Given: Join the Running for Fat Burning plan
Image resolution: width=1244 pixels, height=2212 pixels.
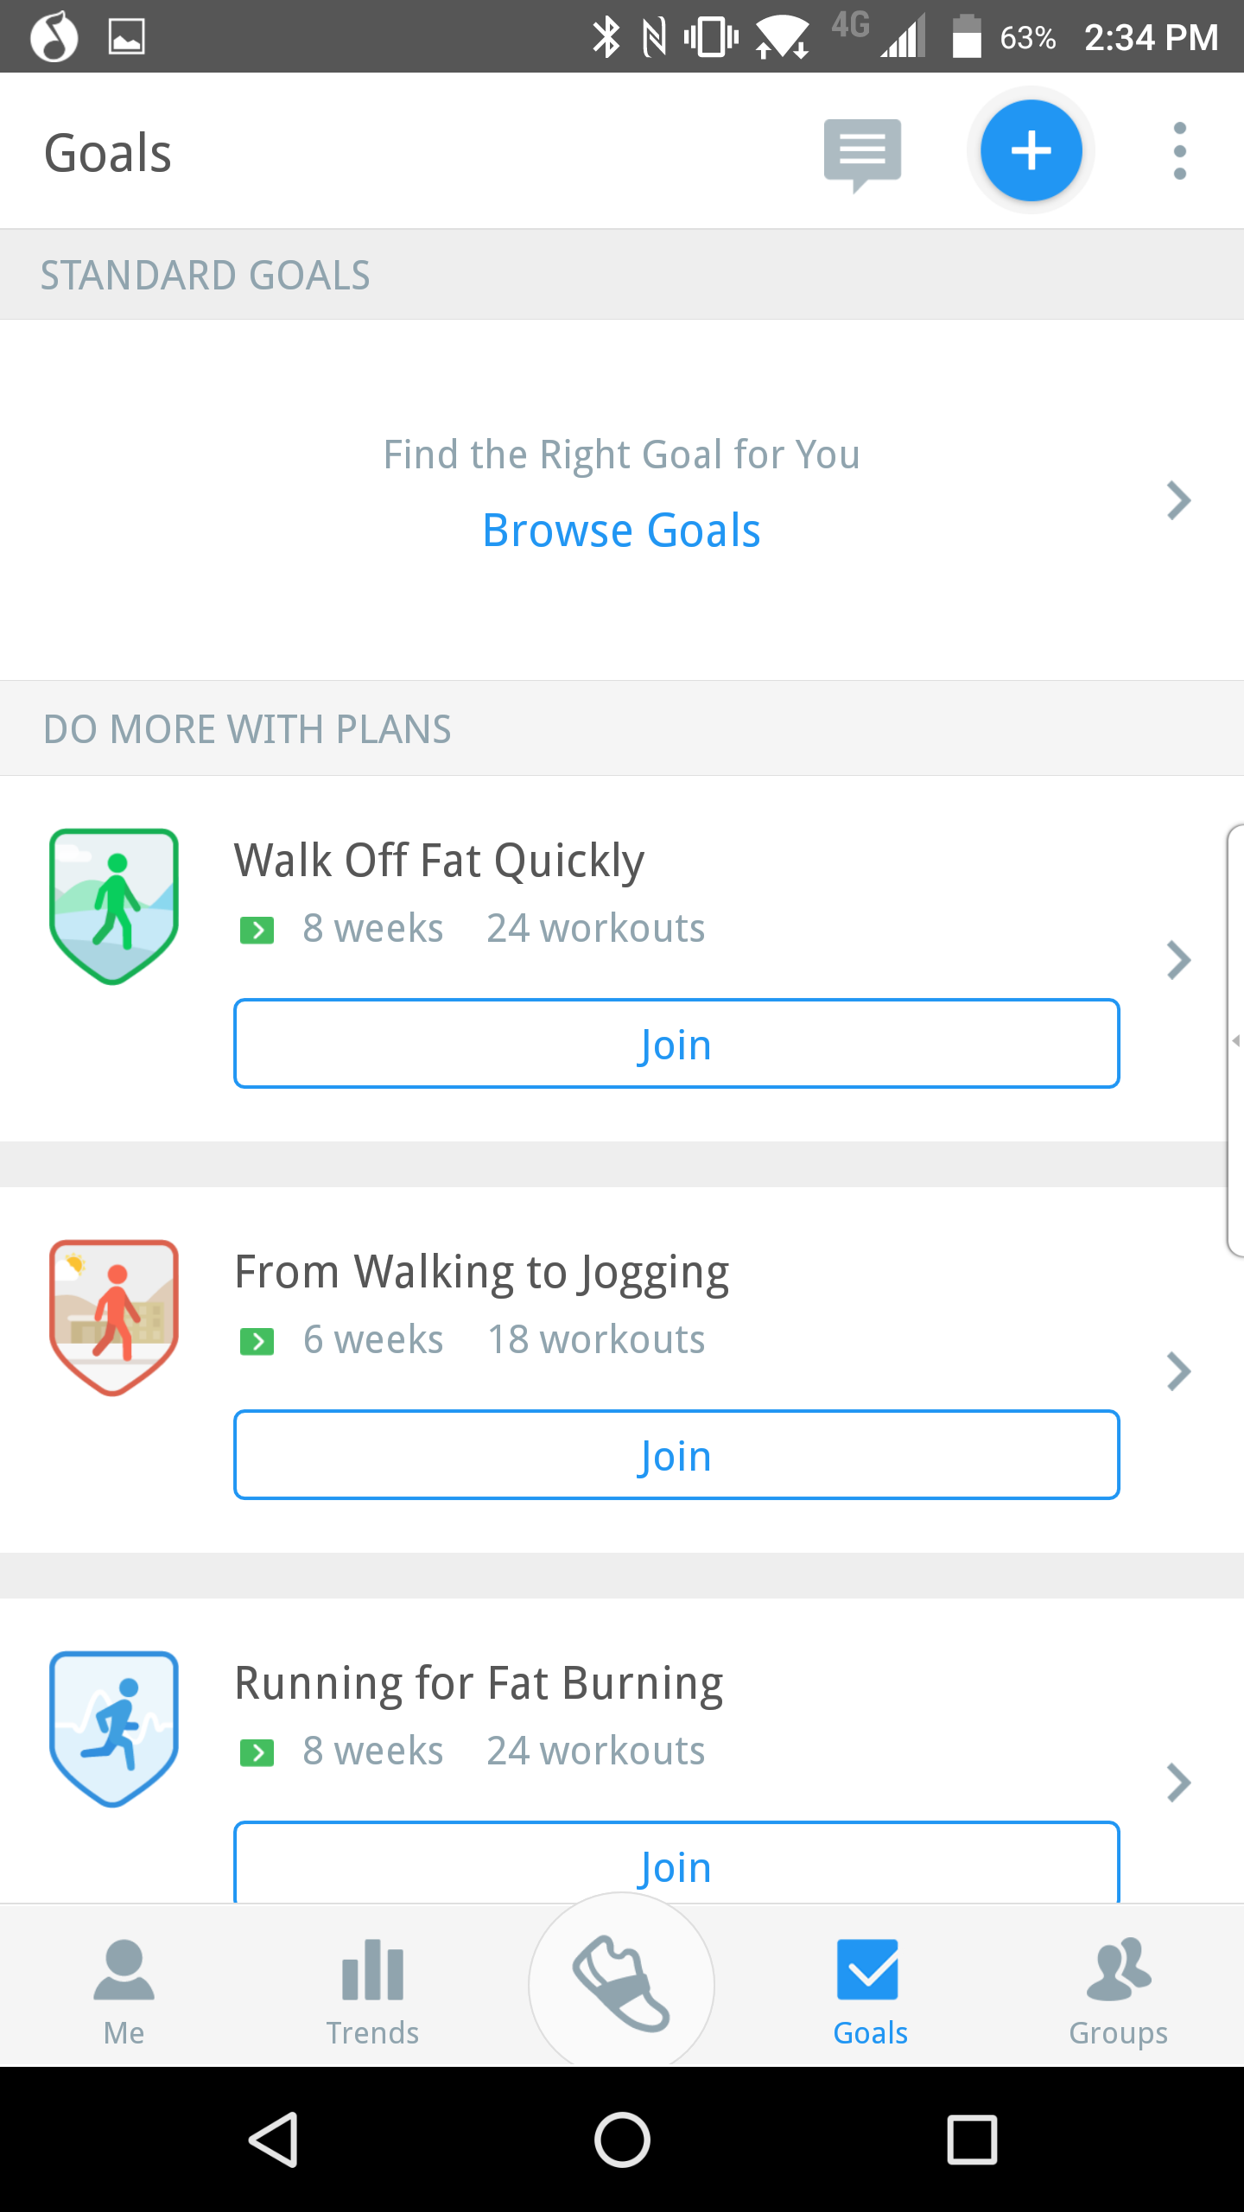Looking at the screenshot, I should coord(676,1863).
